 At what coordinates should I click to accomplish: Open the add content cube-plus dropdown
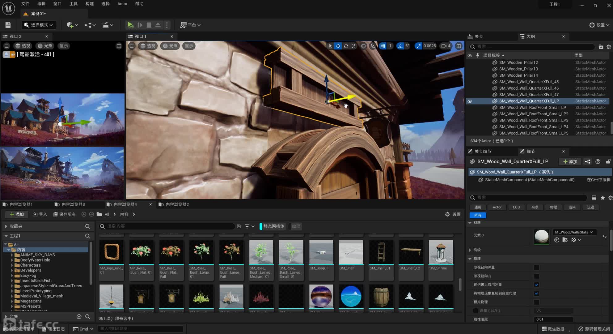72,25
